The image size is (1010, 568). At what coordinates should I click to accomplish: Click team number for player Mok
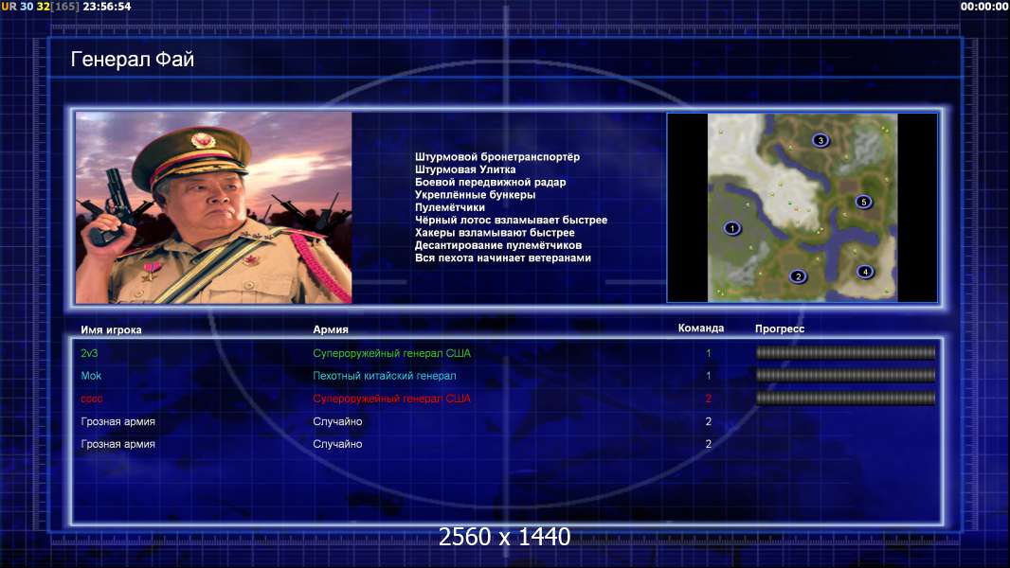point(708,376)
